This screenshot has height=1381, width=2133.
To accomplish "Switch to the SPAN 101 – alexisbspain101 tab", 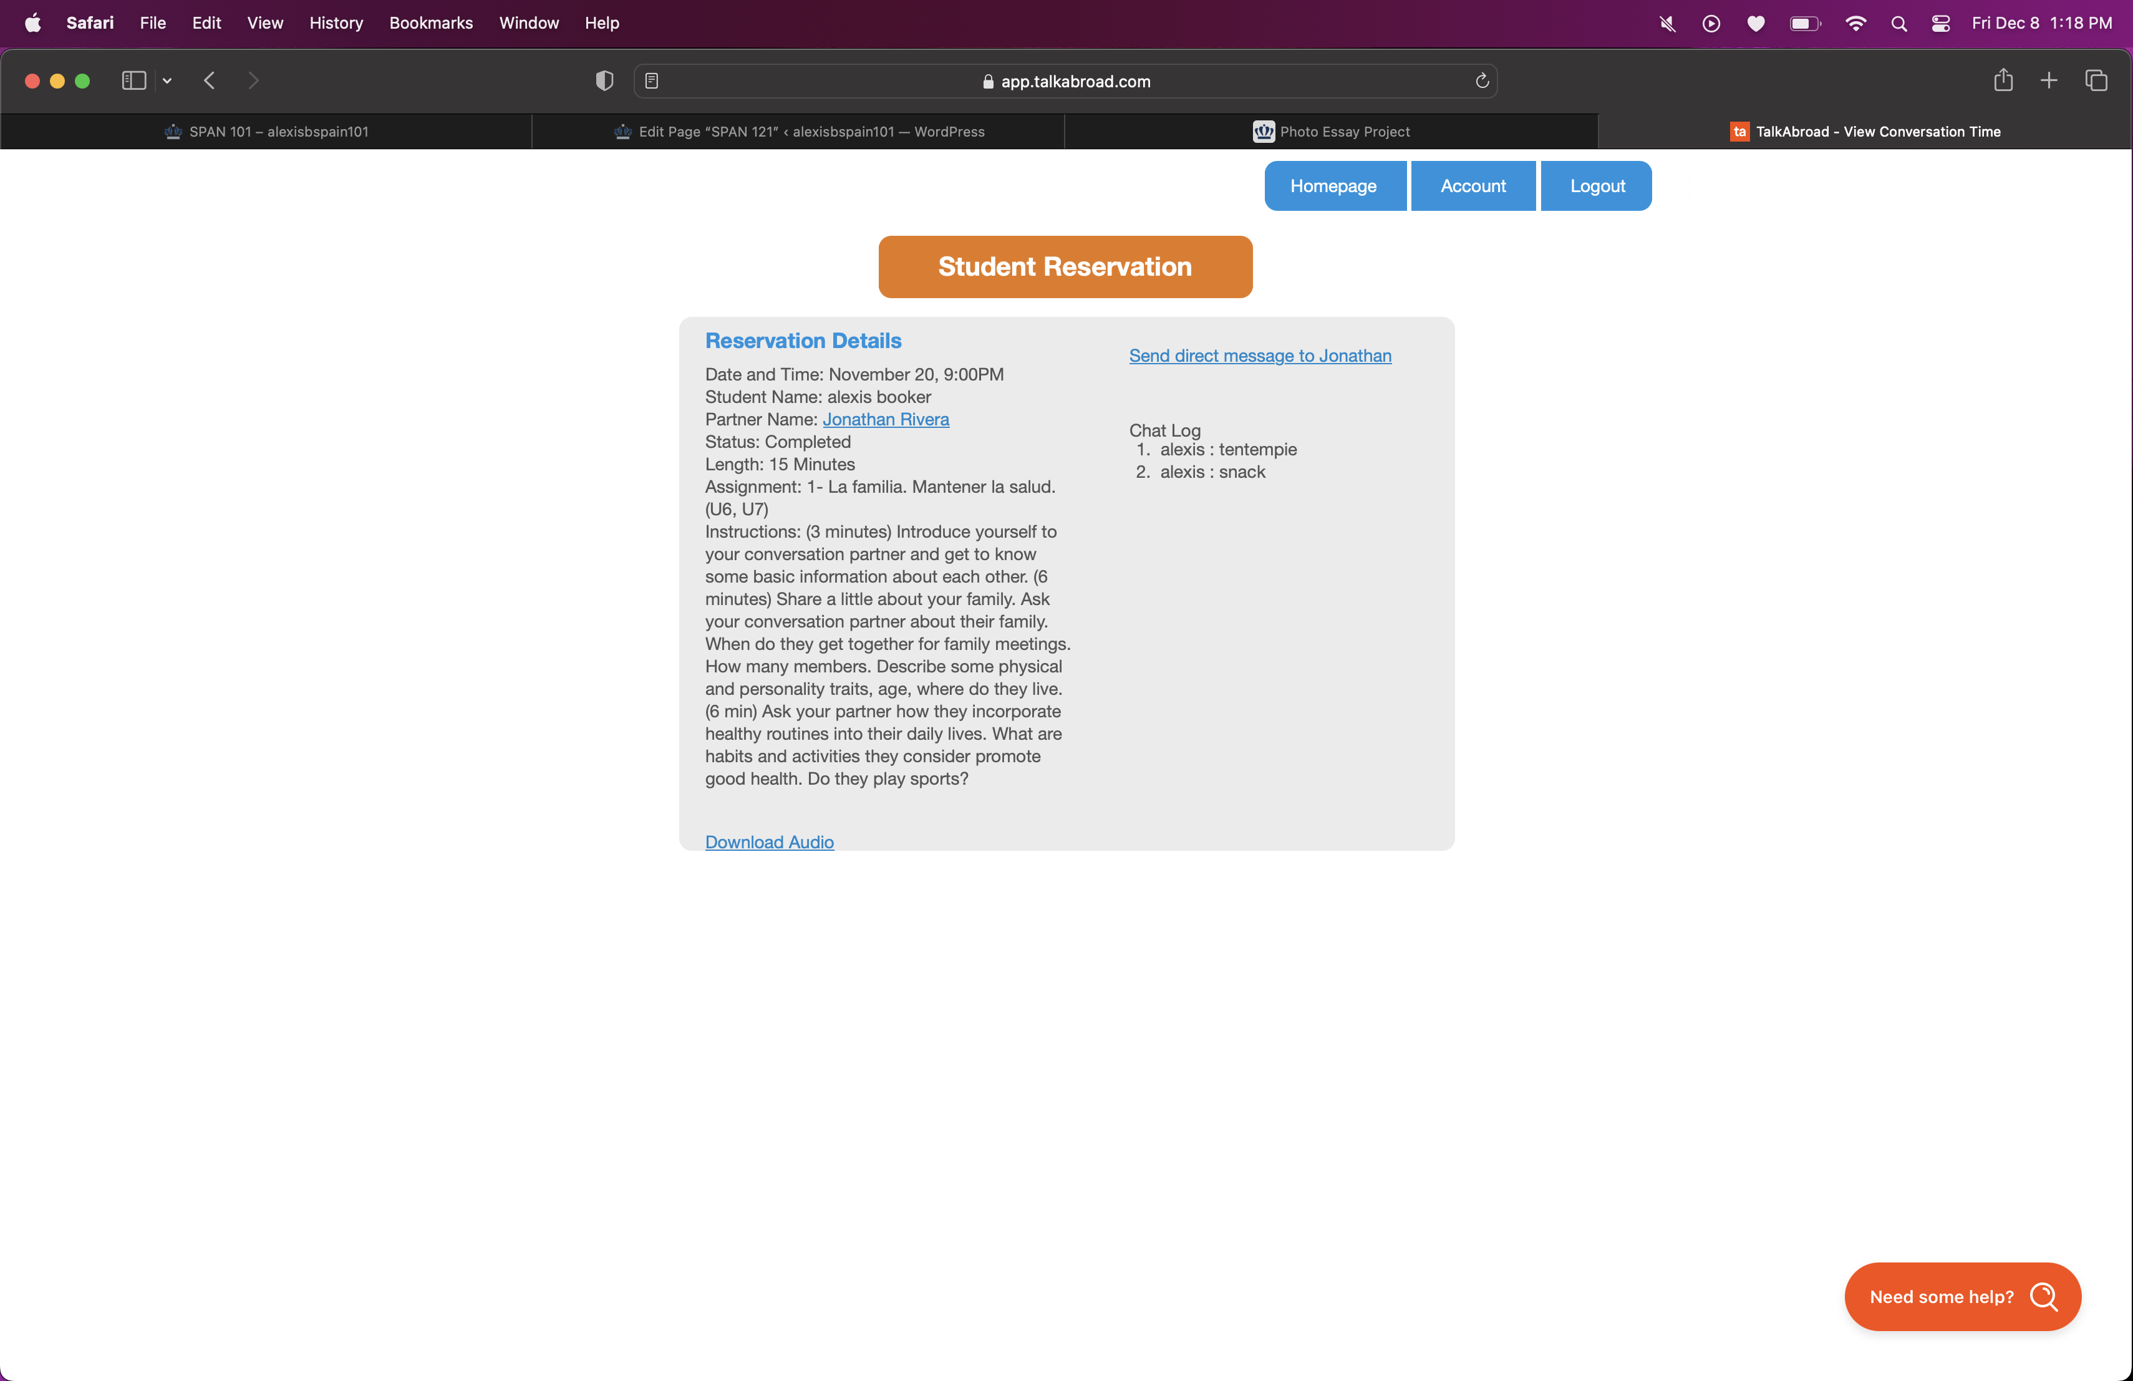I will tap(266, 132).
